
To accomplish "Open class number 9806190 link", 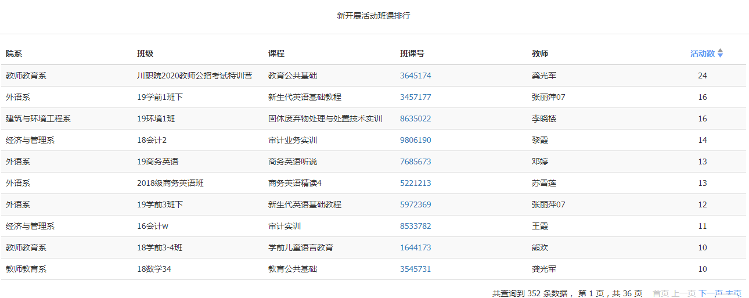I will [x=416, y=140].
